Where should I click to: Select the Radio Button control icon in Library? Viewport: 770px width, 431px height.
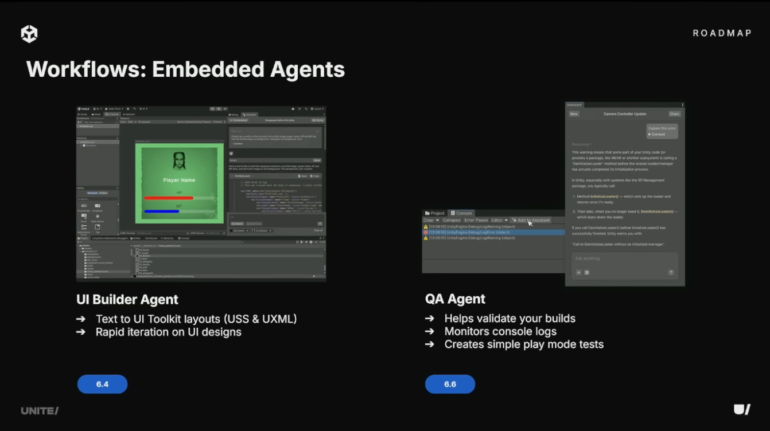[x=98, y=216]
